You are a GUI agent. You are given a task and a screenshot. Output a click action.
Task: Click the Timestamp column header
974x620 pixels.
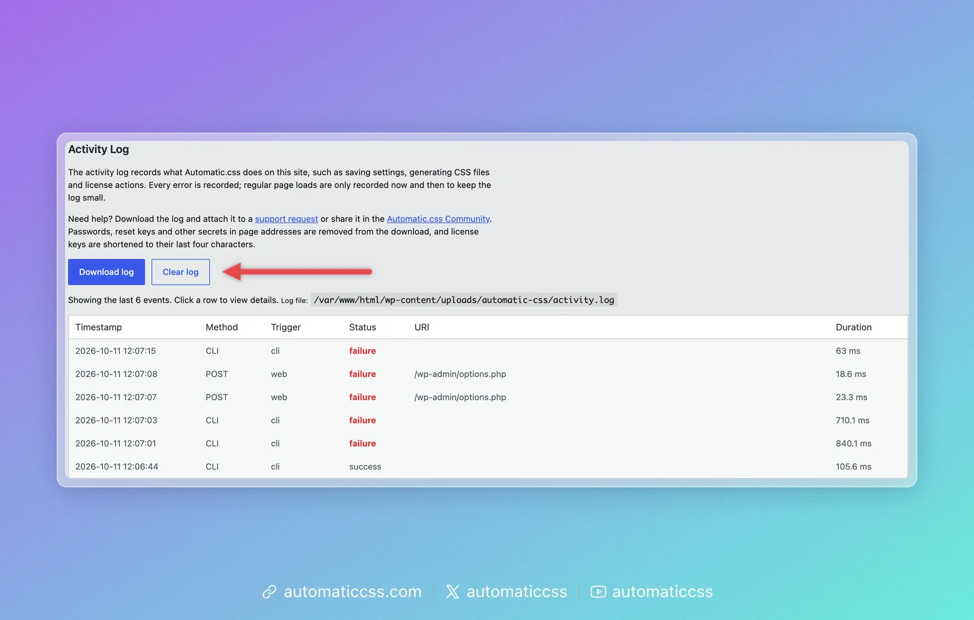click(x=99, y=327)
